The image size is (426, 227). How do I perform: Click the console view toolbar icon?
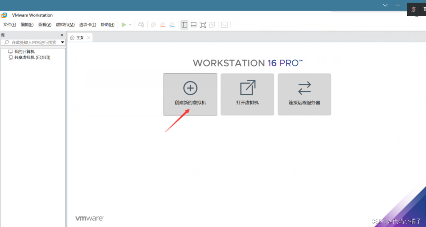coord(224,25)
